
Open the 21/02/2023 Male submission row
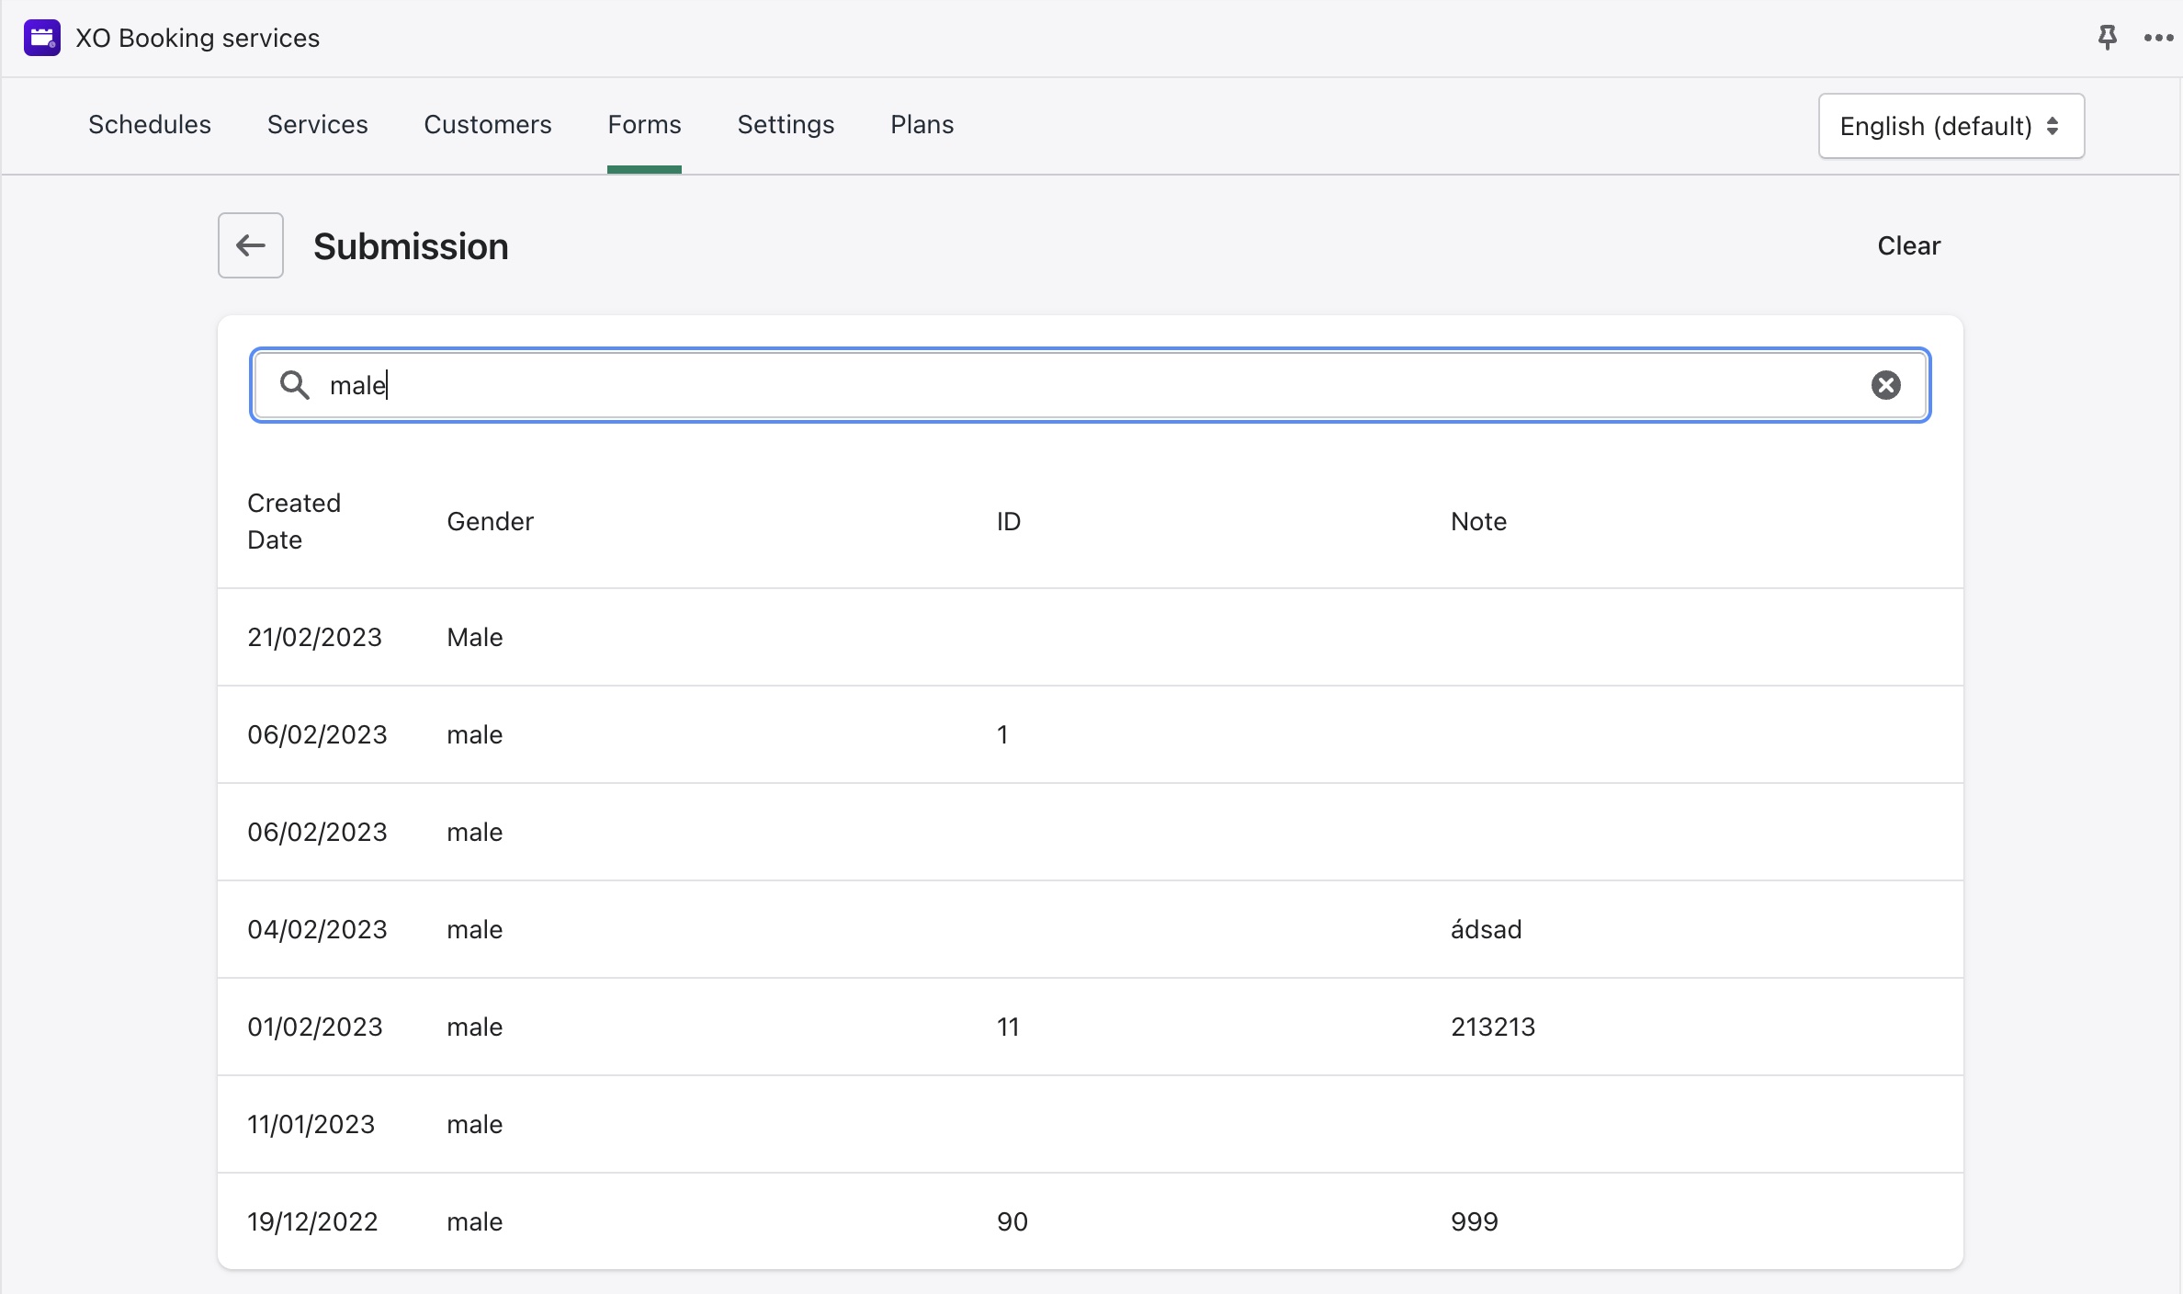coord(1090,637)
